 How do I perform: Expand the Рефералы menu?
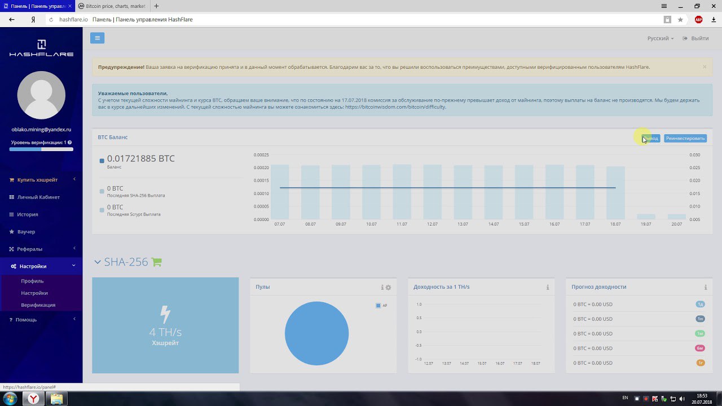tap(41, 249)
